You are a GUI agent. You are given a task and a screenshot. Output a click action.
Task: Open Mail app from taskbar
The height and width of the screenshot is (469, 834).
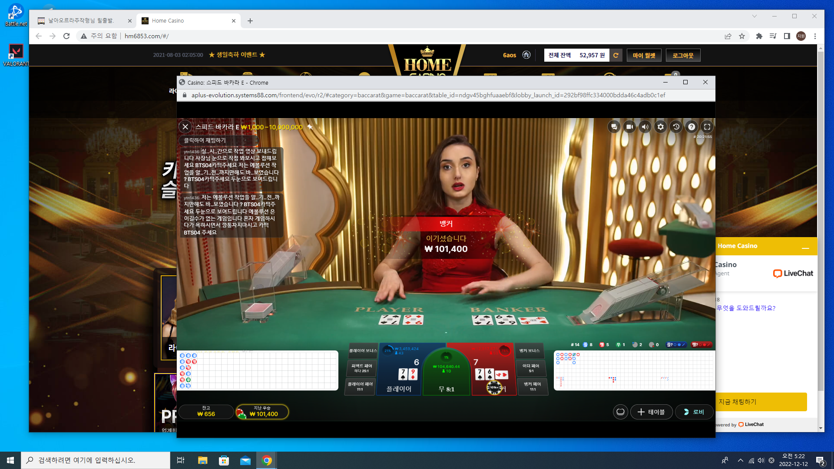245,460
